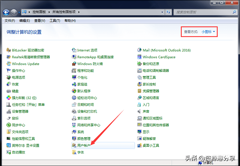Open the BitLocker 驱动器加密 icon
Viewport: 240px width, 166px height.
coord(9,50)
